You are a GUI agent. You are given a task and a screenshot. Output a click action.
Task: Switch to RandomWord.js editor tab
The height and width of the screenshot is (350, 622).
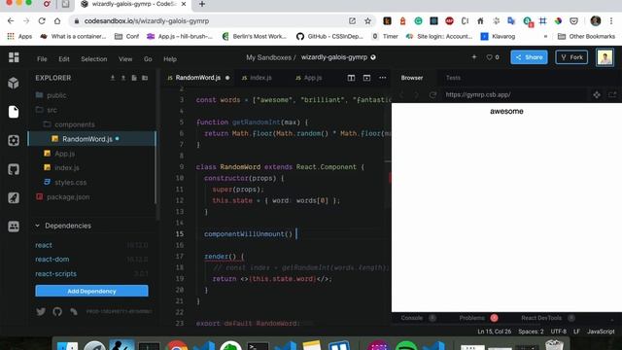click(x=198, y=78)
